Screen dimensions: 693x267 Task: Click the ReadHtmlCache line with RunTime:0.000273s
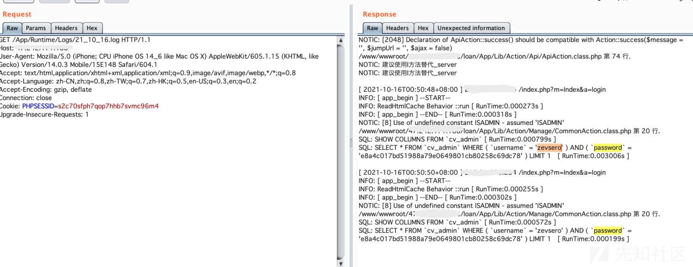[450, 106]
